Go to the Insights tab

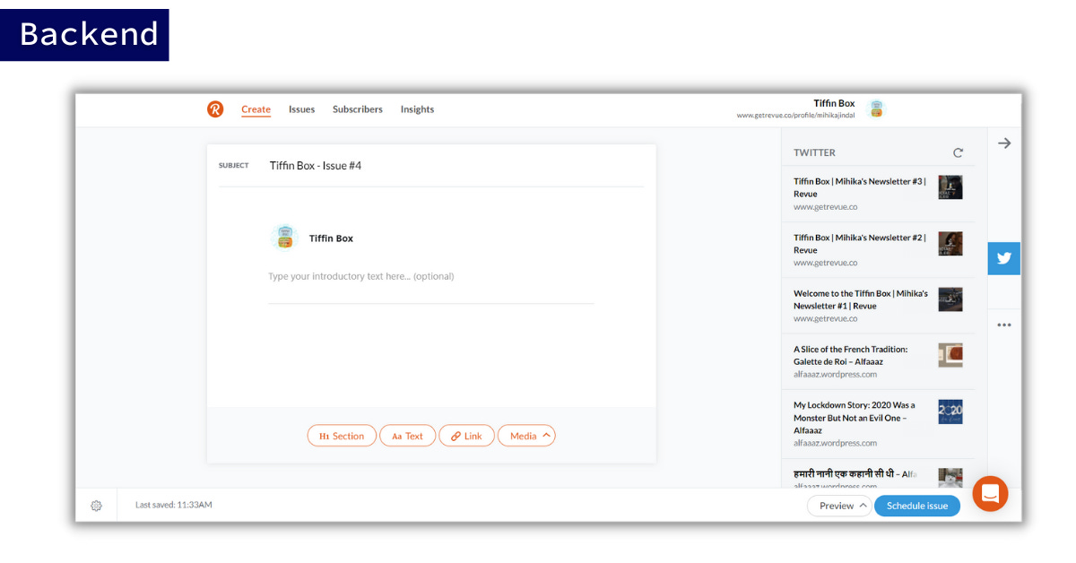click(x=417, y=109)
